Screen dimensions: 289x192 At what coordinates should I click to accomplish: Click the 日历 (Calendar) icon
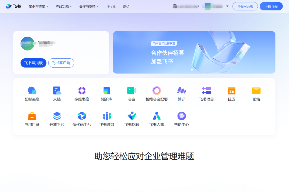(x=231, y=90)
